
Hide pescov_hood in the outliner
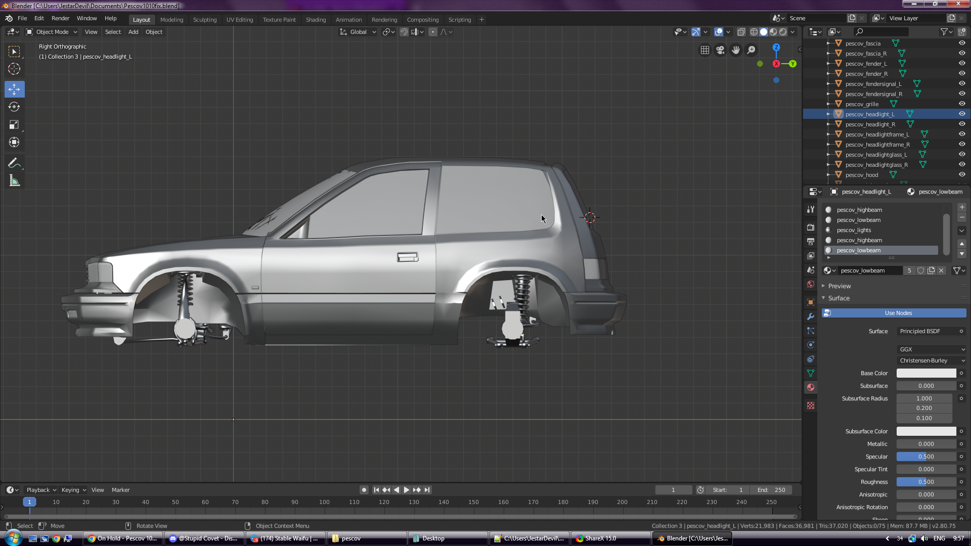(962, 174)
